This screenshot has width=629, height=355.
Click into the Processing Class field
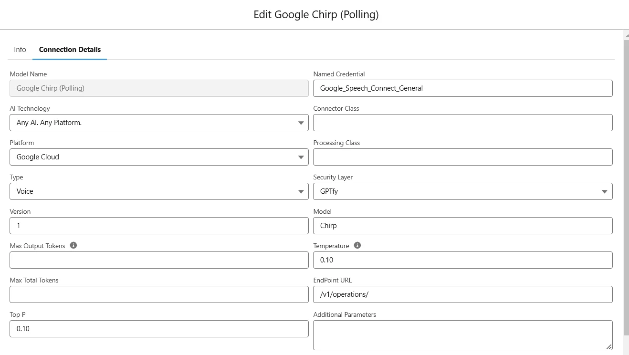[462, 157]
